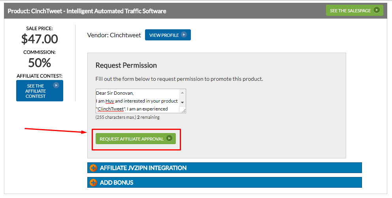Click the arrow icon on SEE THE SALESPAGE
Screen dimensions: 392x198
click(x=377, y=10)
